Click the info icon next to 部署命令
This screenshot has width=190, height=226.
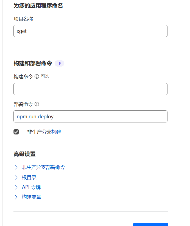(x=37, y=104)
